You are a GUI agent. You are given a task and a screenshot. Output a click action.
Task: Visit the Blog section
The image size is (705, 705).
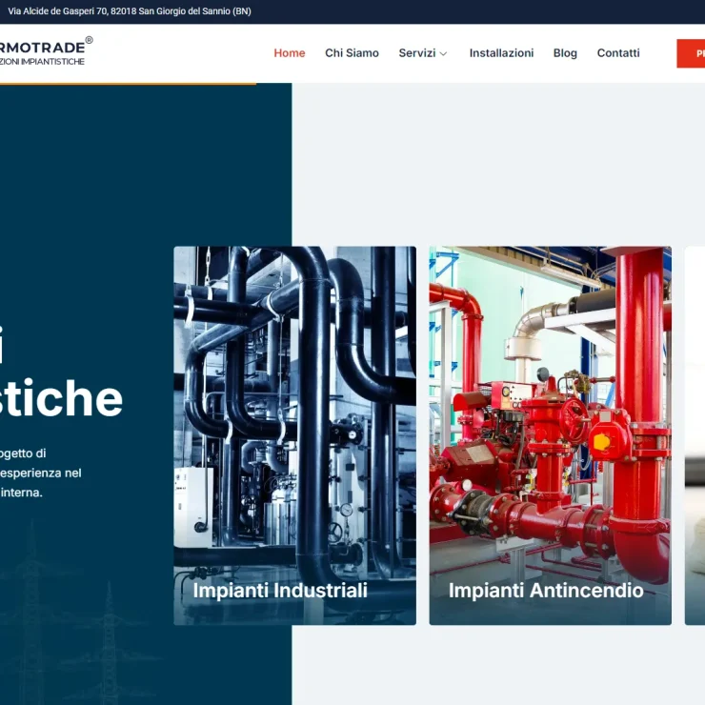coord(565,53)
